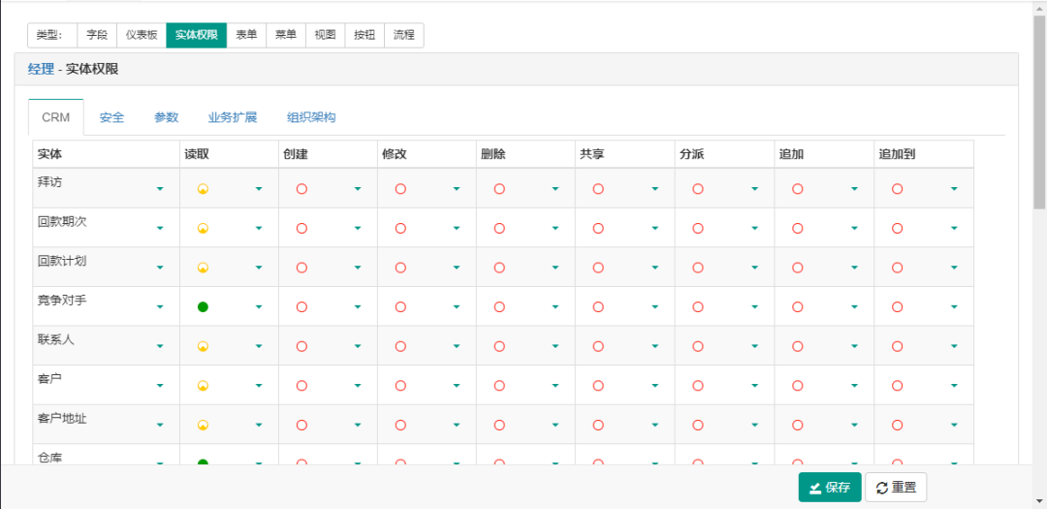This screenshot has width=1047, height=509.
Task: Toggle 读取 permission circle for 联系人
Action: [x=203, y=347]
